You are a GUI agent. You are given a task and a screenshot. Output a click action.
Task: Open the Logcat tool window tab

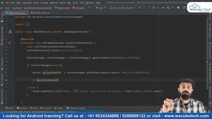46,108
